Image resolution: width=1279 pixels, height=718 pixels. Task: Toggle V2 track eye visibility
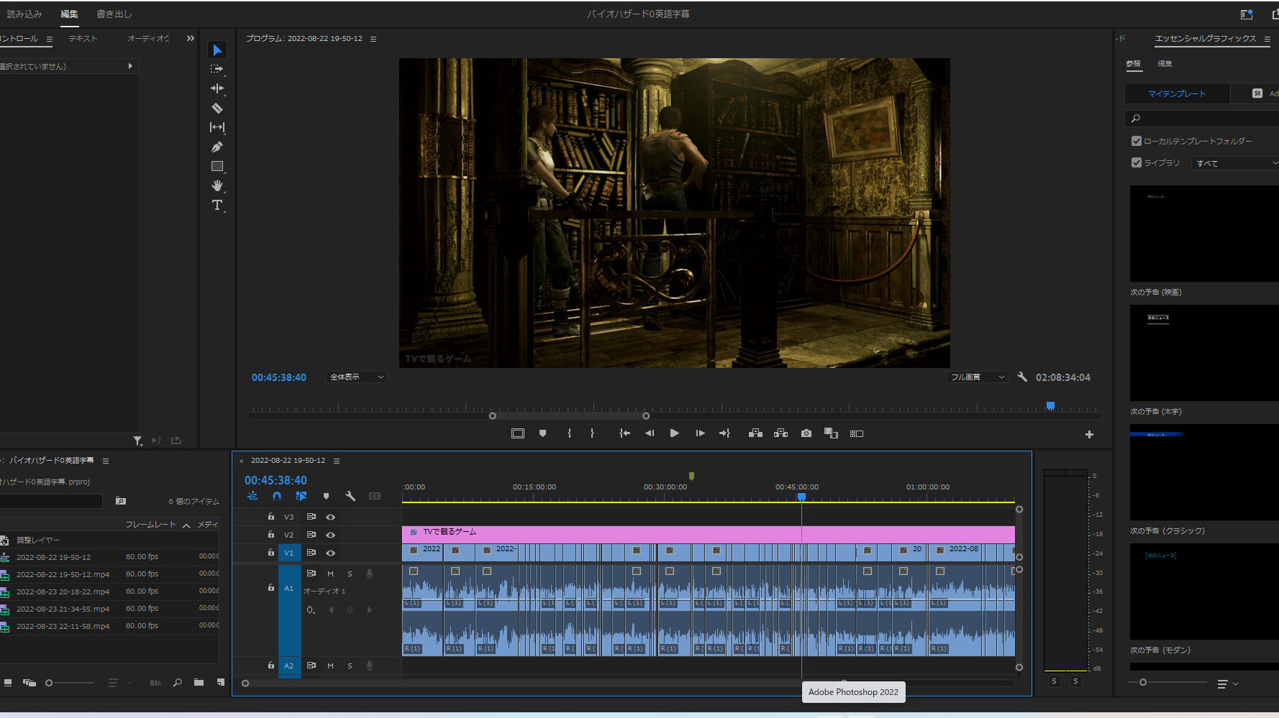click(x=330, y=535)
